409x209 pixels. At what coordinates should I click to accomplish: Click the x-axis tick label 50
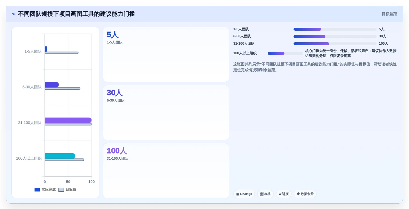pos(68,182)
